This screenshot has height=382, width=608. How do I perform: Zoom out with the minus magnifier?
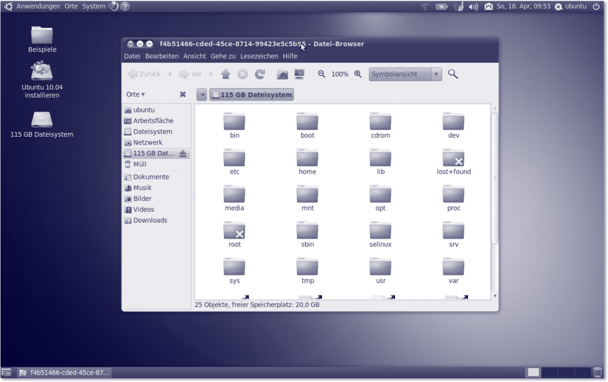[x=322, y=74]
